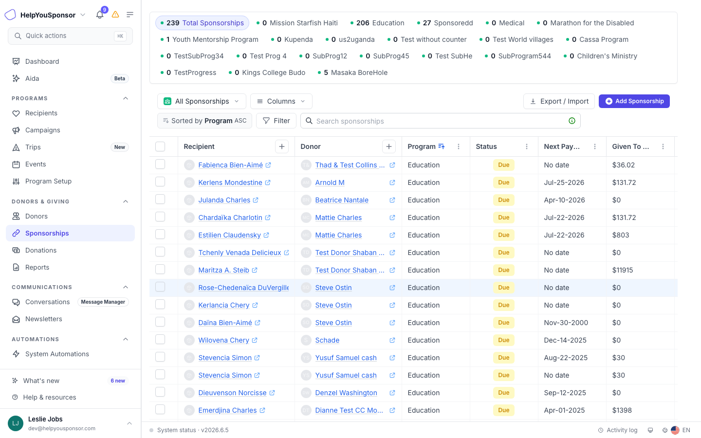Image resolution: width=701 pixels, height=438 pixels.
Task: Click the Program sort ascending icon
Action: coord(442,146)
